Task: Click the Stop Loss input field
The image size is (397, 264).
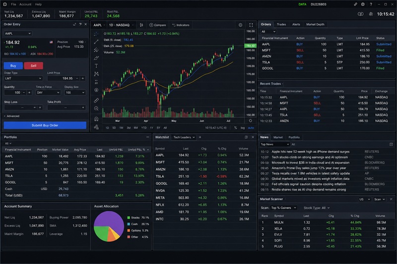Action: pyautogui.click(x=23, y=107)
